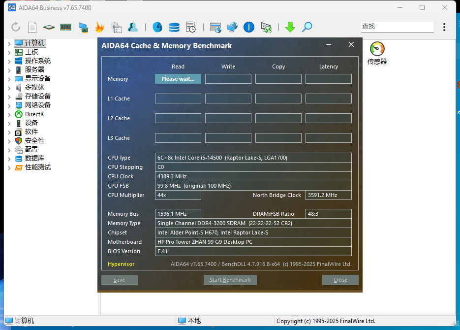The image size is (460, 330).
Task: Close the benchmark dialog with X
Action: pyautogui.click(x=351, y=44)
